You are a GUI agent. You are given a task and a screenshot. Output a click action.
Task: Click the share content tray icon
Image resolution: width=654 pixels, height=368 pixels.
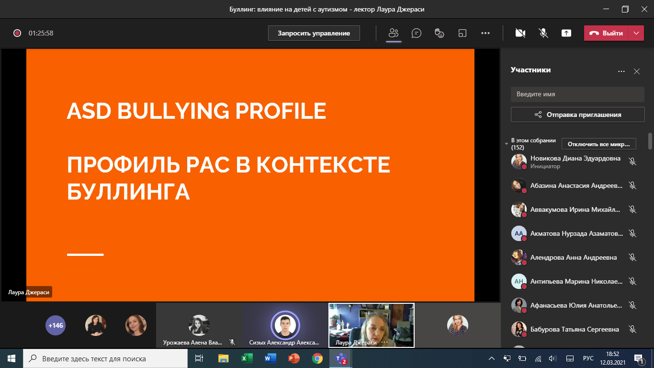566,33
